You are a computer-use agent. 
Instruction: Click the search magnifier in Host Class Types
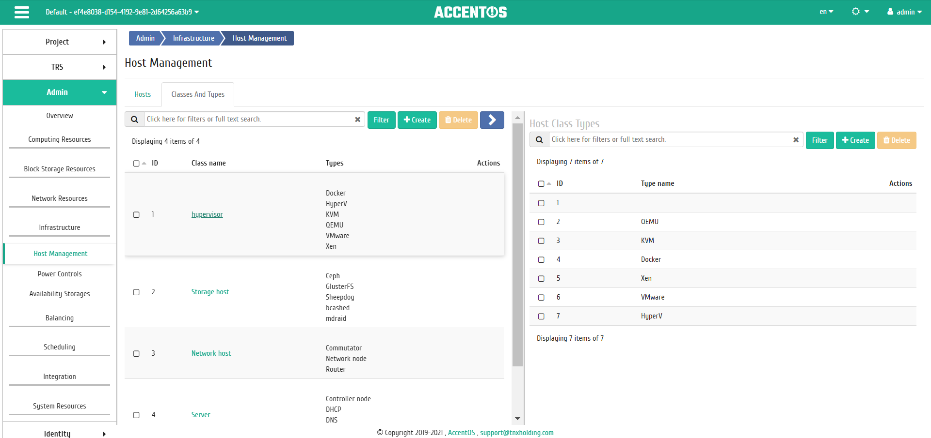pyautogui.click(x=539, y=140)
